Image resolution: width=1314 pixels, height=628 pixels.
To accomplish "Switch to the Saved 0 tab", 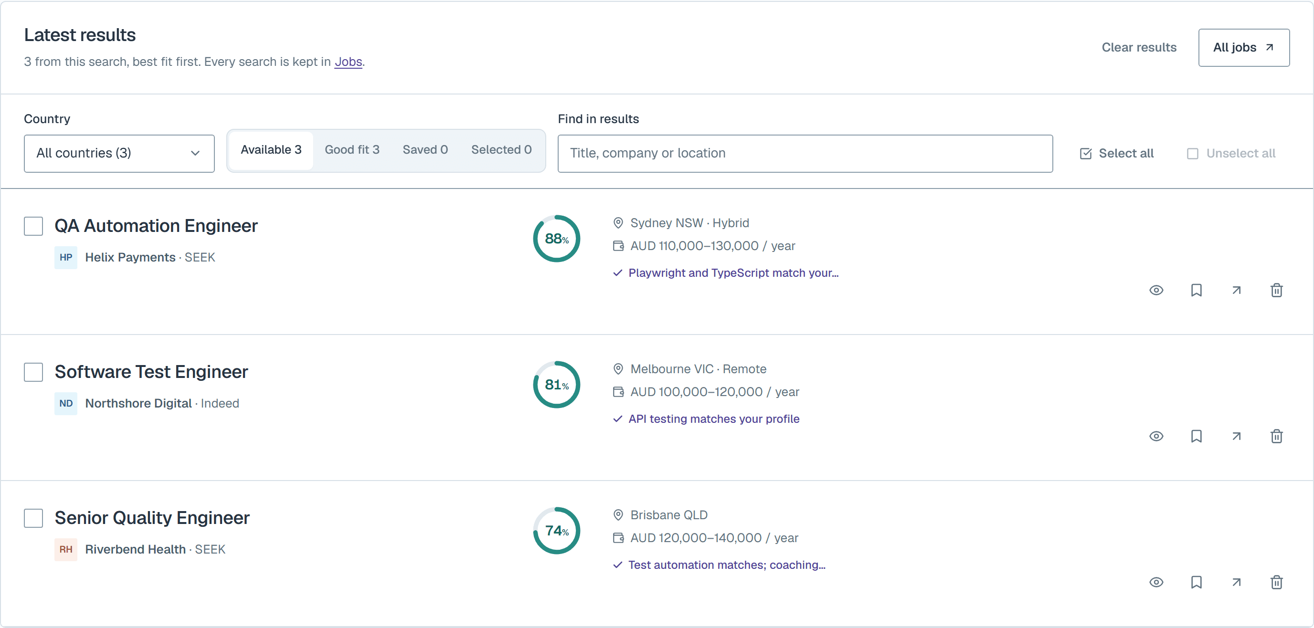I will 425,150.
